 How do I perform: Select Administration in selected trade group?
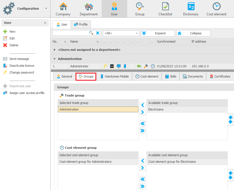click(x=98, y=109)
